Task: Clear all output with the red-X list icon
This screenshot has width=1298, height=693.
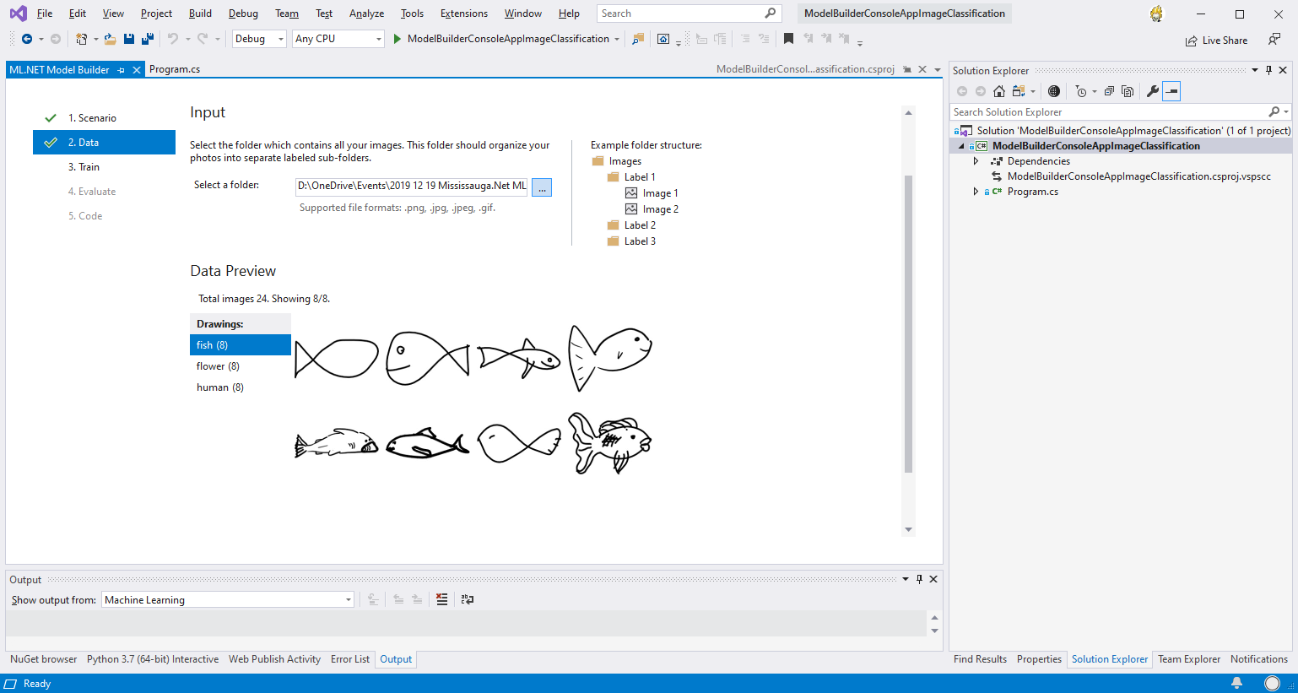Action: tap(441, 599)
